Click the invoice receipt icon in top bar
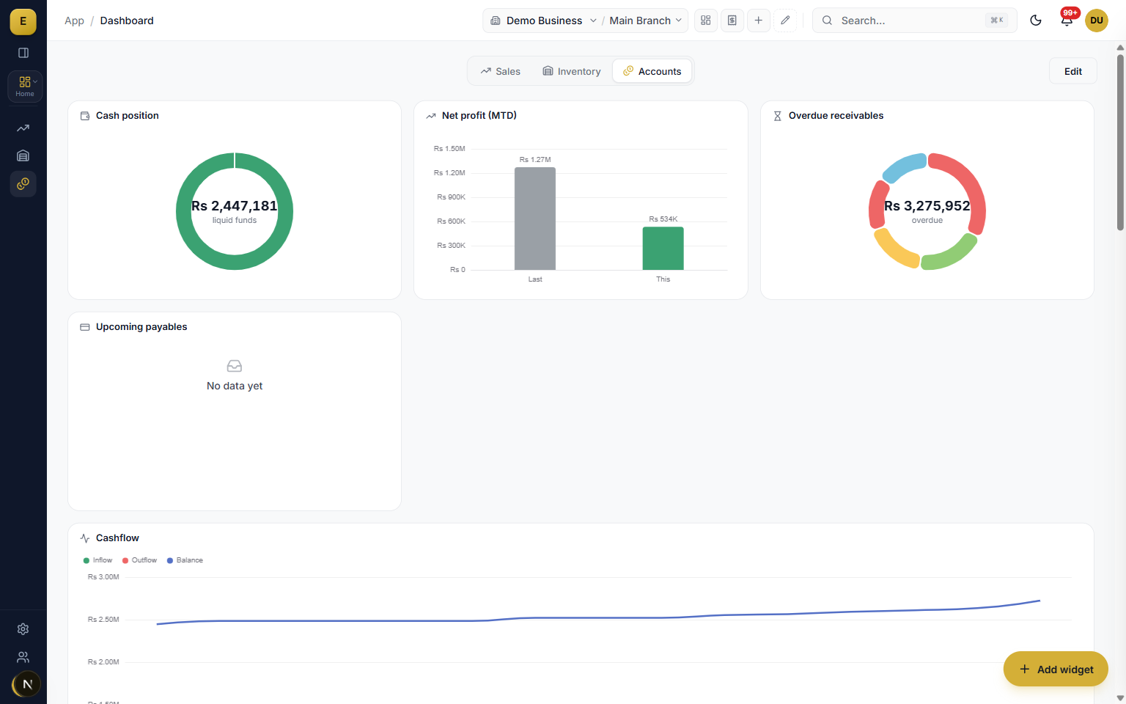This screenshot has width=1126, height=704. [x=732, y=21]
